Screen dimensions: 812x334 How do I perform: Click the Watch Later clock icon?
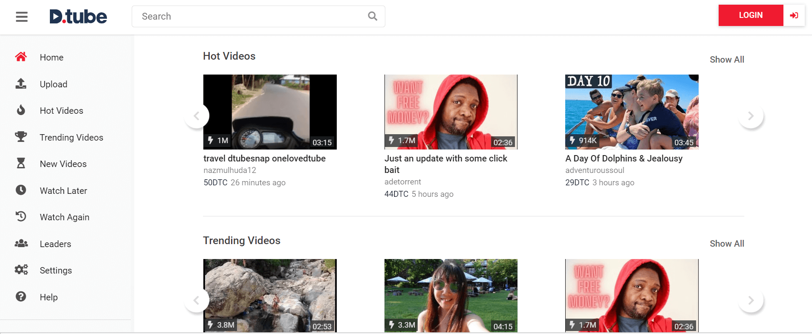coord(21,190)
